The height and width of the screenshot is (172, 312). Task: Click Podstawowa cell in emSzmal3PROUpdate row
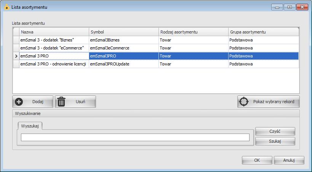264,64
